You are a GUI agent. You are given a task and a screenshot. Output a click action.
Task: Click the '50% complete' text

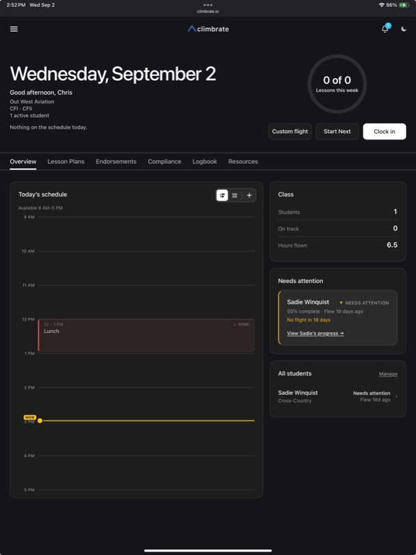tap(303, 312)
